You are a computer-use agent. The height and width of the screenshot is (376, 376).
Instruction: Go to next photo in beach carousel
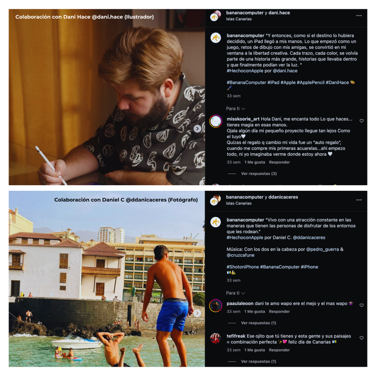click(197, 313)
